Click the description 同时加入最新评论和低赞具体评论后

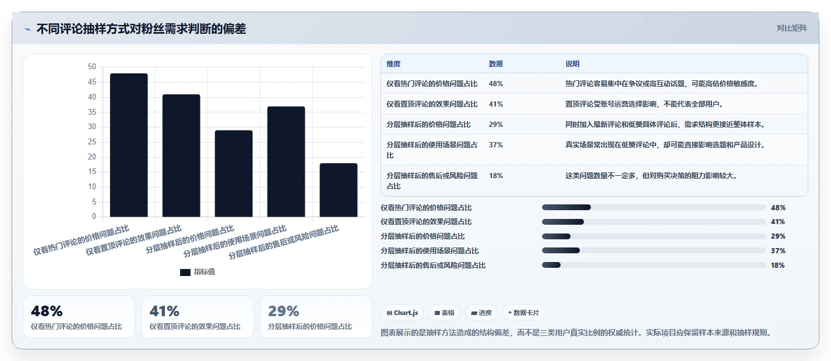(665, 125)
